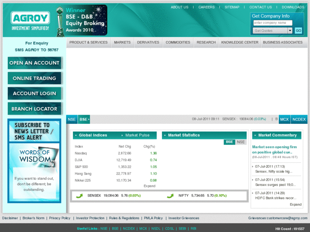Image resolution: width=310 pixels, height=232 pixels.
Task: Click the Branch Locator button
Action: click(35, 109)
